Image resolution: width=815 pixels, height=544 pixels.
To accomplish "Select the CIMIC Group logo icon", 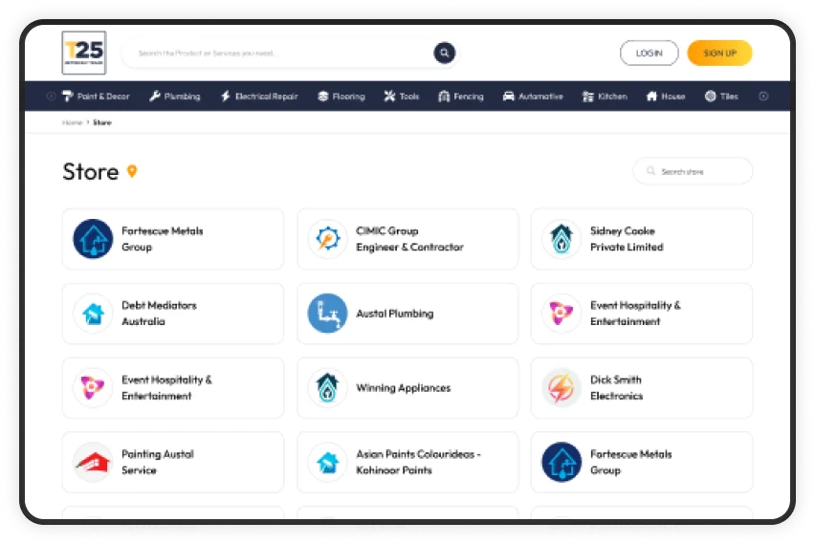I will 327,239.
